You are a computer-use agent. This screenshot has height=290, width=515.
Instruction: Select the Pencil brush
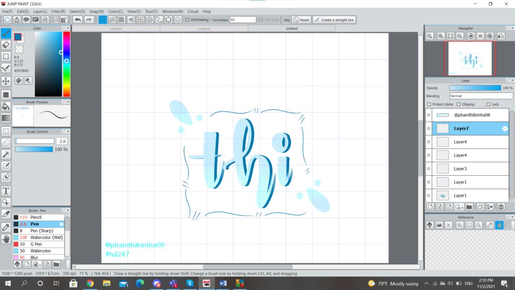click(39, 217)
